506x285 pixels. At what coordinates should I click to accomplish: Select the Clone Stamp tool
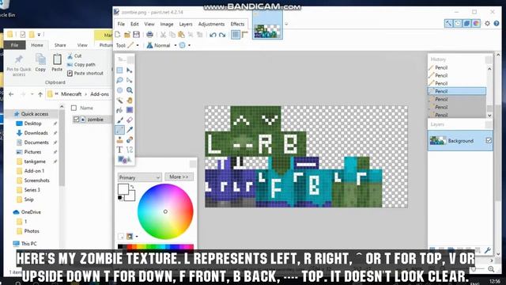[119, 140]
